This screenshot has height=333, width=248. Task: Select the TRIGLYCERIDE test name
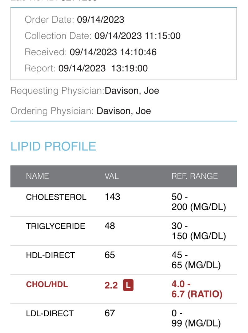click(x=55, y=226)
